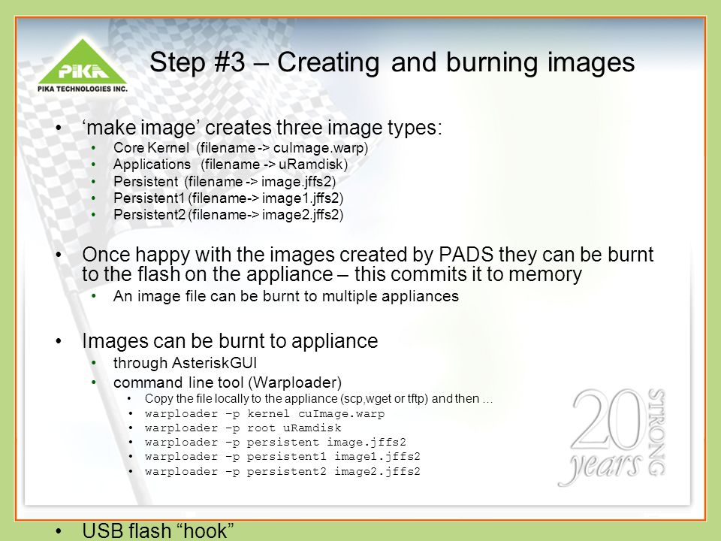Click the 'Images can be burnt to appliance' heading
721x541 pixels.
point(230,341)
